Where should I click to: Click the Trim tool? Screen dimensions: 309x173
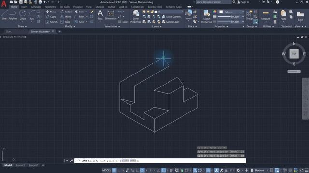tap(79, 12)
